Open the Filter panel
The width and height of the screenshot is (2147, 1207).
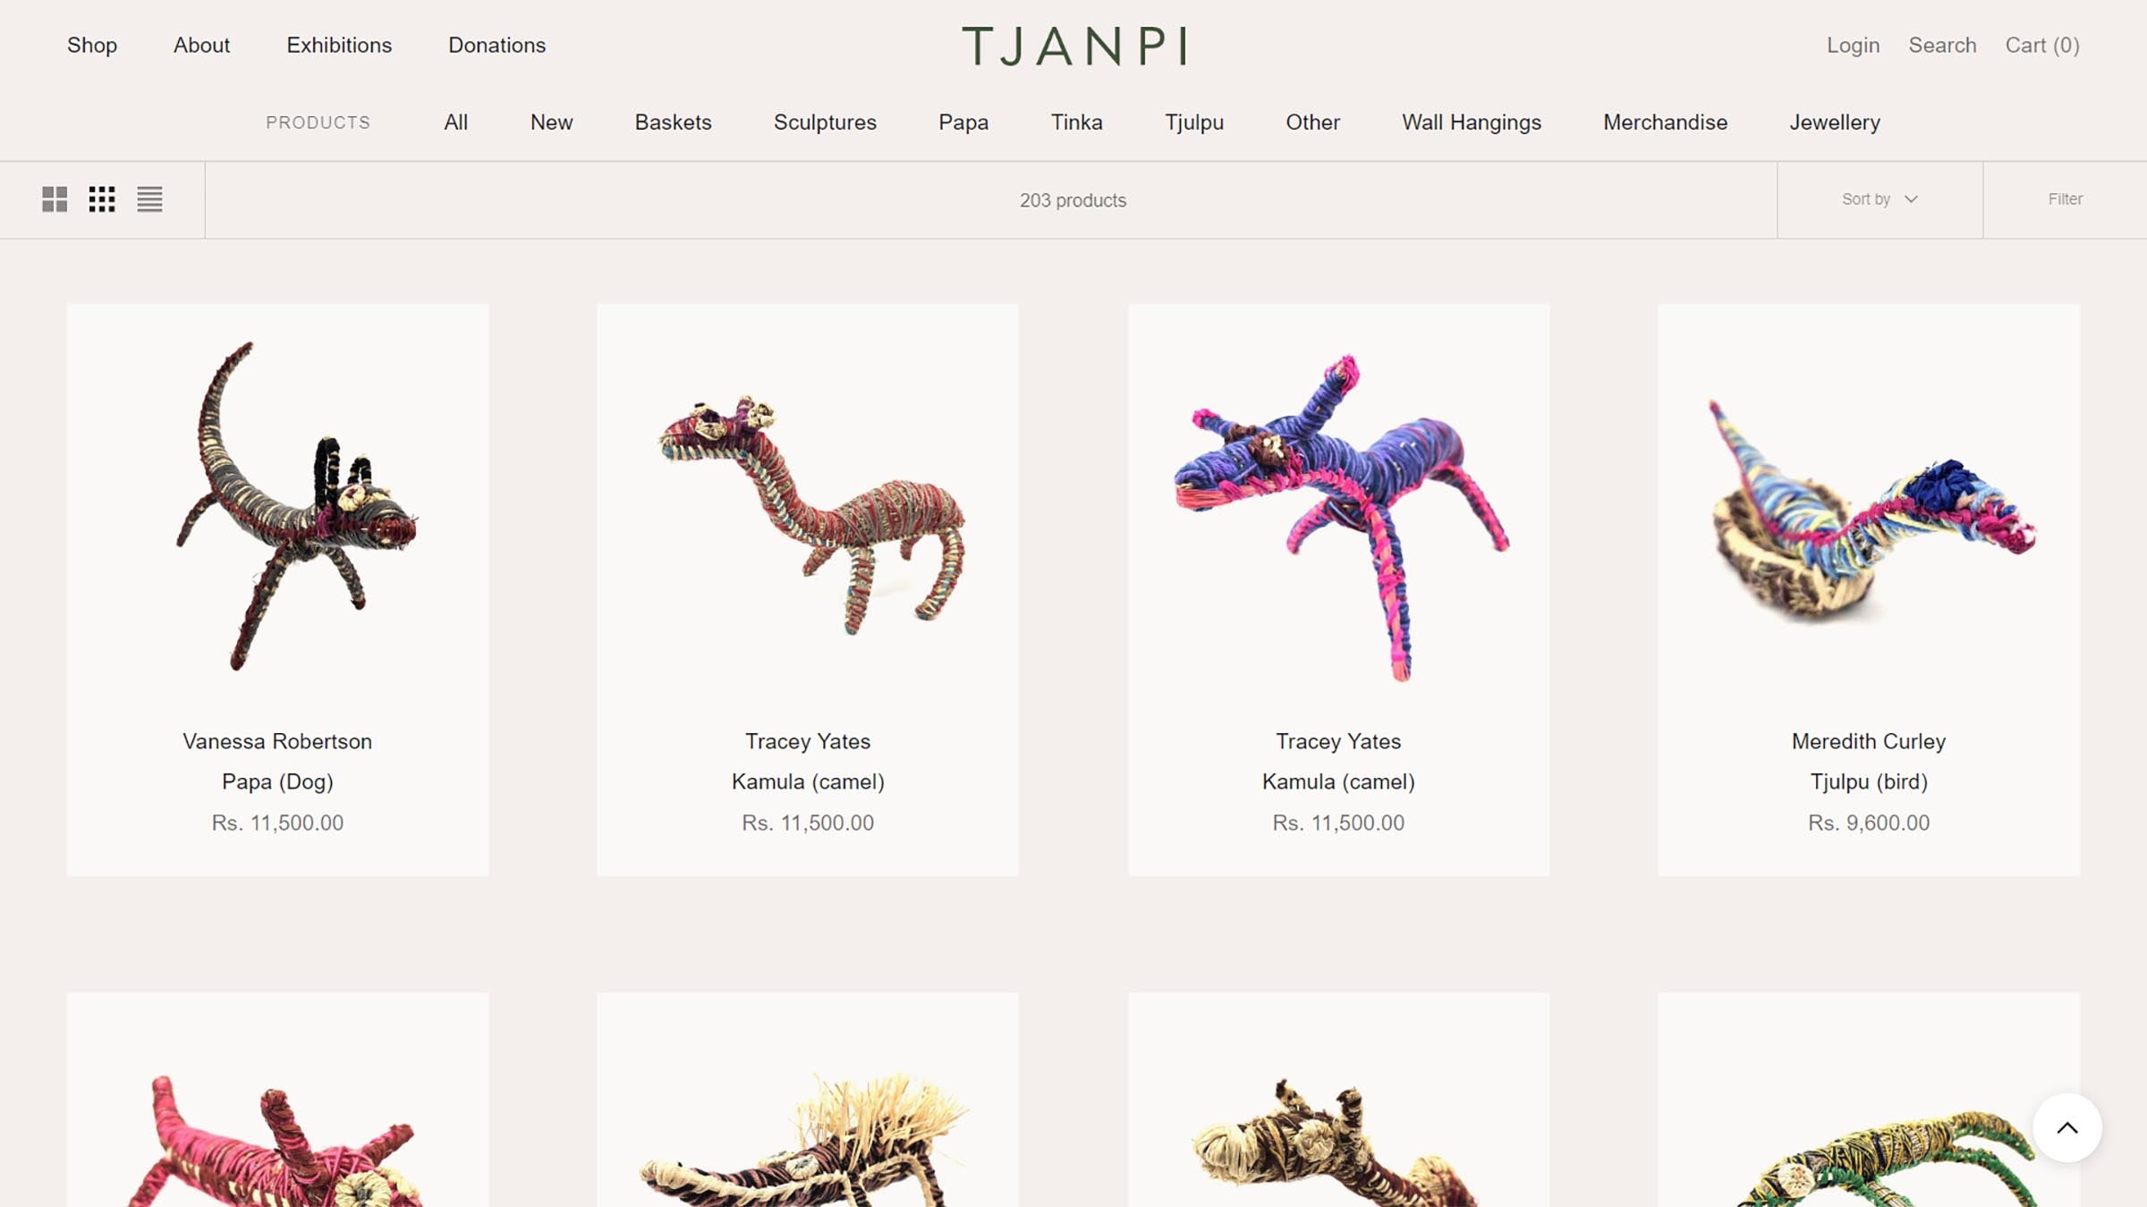[2065, 199]
